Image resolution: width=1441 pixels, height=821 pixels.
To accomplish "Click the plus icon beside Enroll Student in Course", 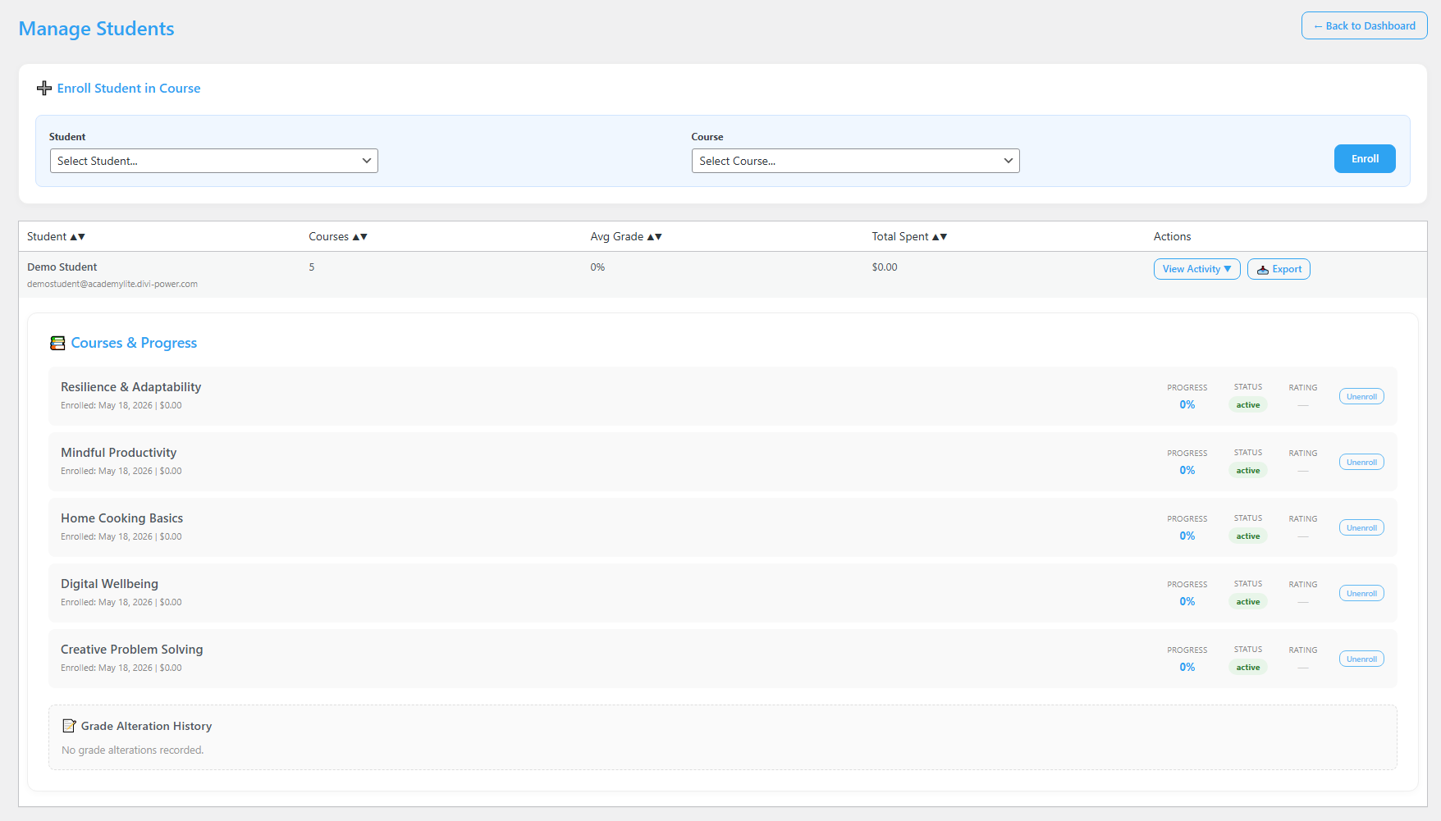I will [x=44, y=89].
